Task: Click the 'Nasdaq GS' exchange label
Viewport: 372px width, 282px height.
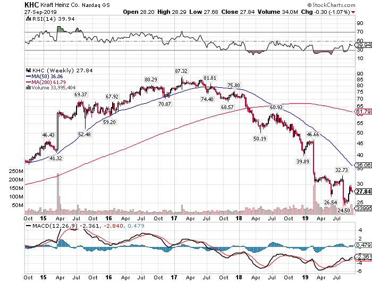Action: coord(96,5)
